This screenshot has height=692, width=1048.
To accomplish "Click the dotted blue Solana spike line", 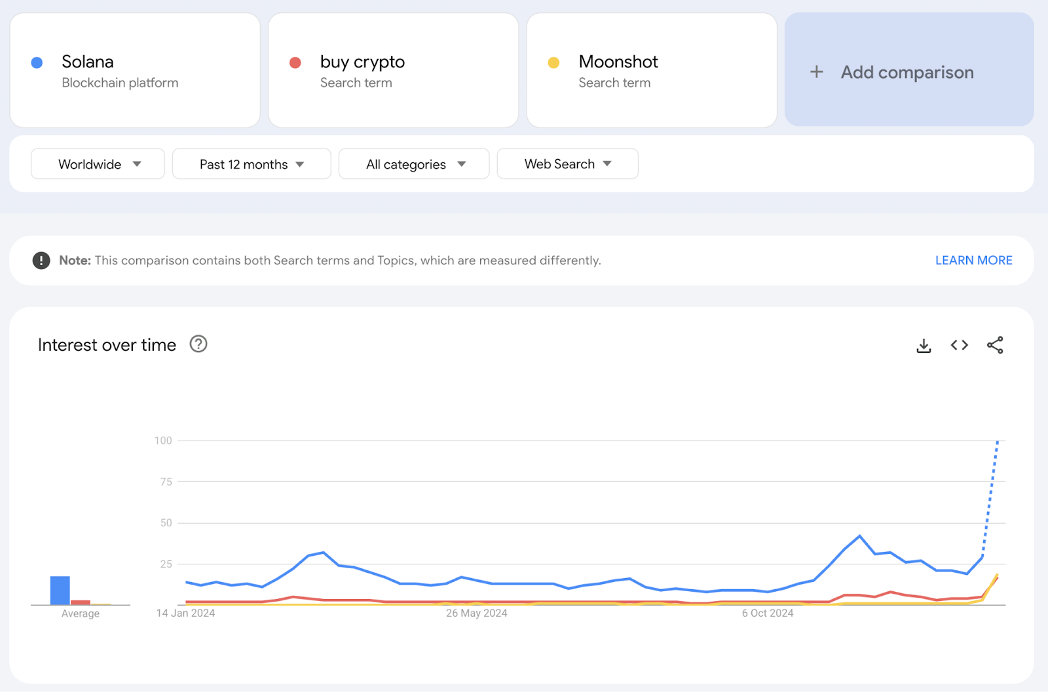I will pos(990,498).
